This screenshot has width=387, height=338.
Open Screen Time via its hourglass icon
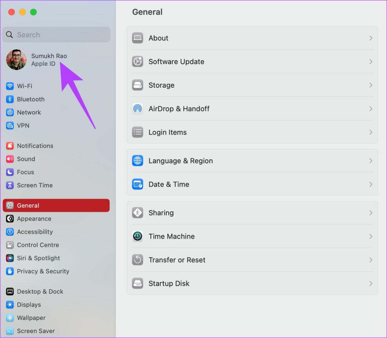click(9, 185)
